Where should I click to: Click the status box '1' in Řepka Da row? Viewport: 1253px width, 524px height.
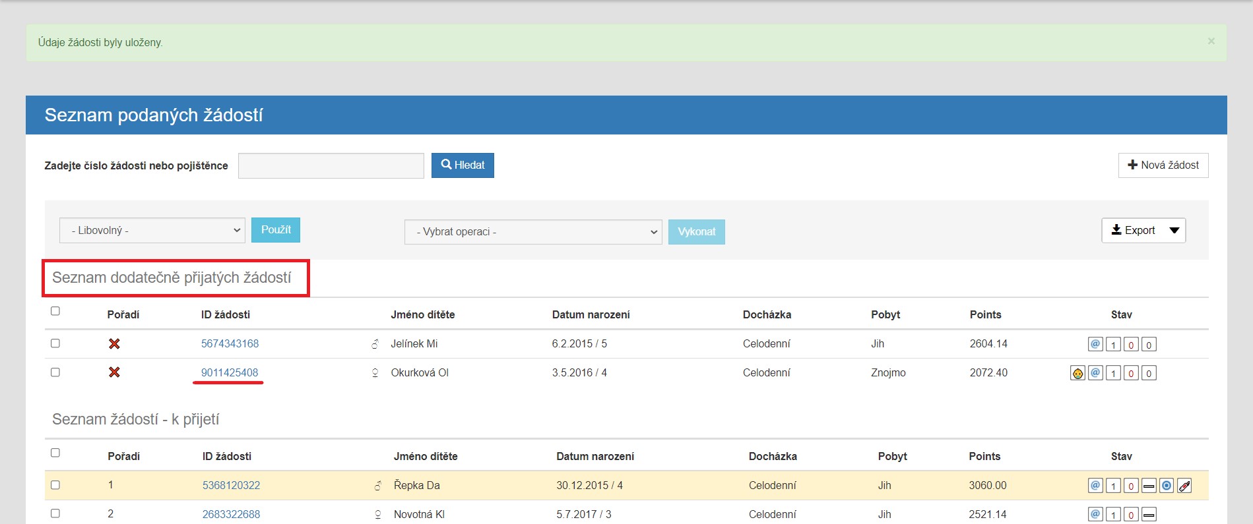pos(1113,486)
